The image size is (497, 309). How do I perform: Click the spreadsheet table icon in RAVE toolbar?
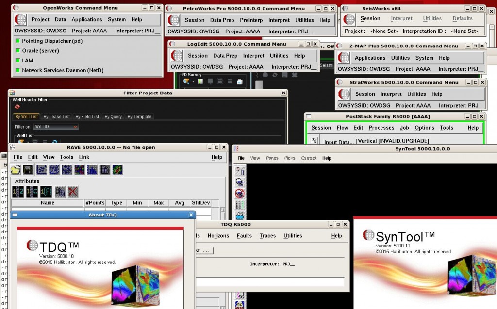(105, 170)
